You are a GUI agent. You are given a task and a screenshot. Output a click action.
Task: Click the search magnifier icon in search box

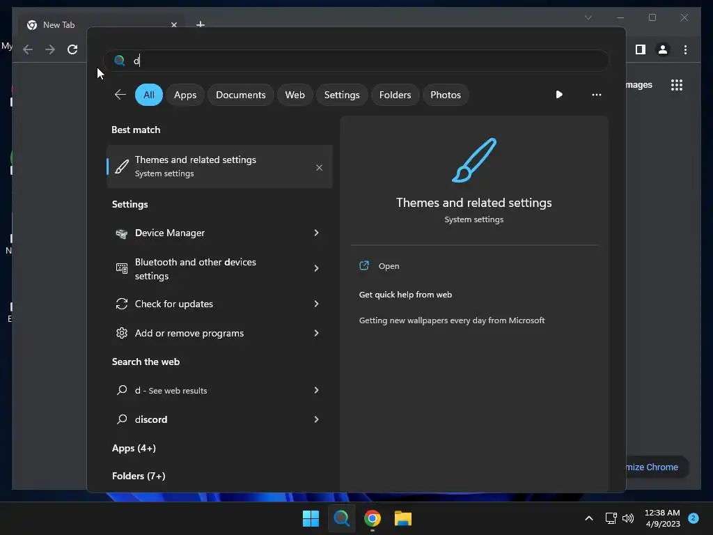coord(120,61)
